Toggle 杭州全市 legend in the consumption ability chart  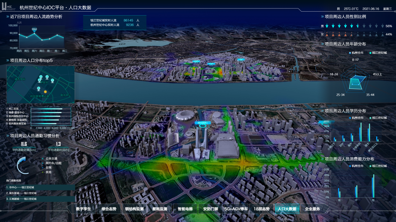(x=356, y=166)
